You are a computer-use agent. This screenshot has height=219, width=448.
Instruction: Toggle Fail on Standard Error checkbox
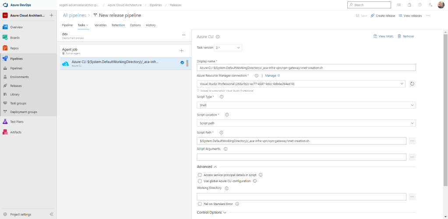[200, 204]
